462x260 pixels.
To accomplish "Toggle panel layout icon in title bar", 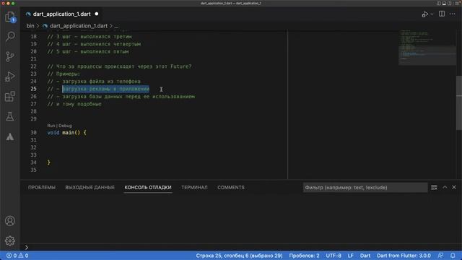I will coord(444,3).
